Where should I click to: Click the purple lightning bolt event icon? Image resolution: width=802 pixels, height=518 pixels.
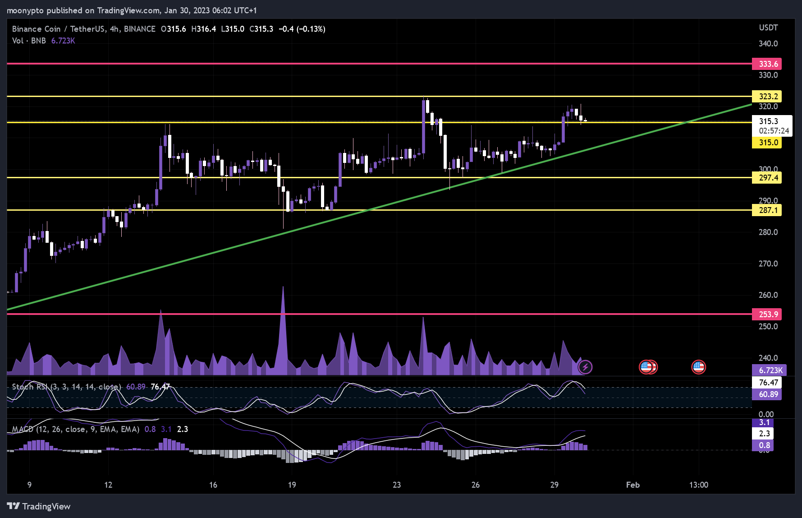click(585, 367)
